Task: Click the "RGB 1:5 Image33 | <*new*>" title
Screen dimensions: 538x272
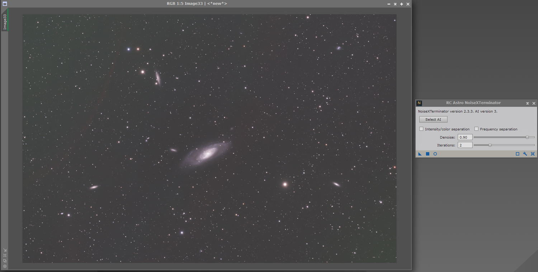Action: [x=197, y=4]
